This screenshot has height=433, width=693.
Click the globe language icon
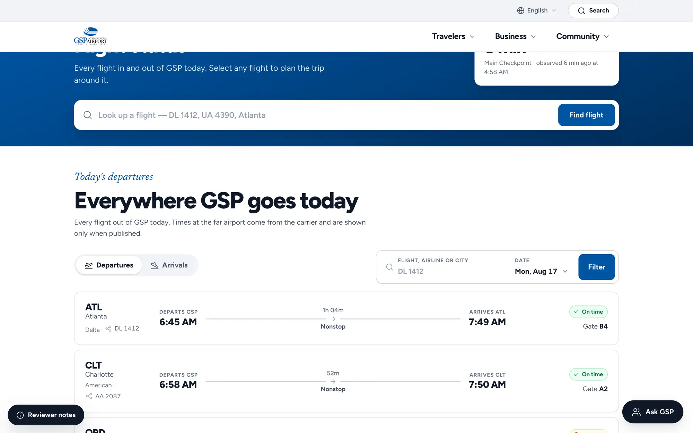[x=520, y=11]
